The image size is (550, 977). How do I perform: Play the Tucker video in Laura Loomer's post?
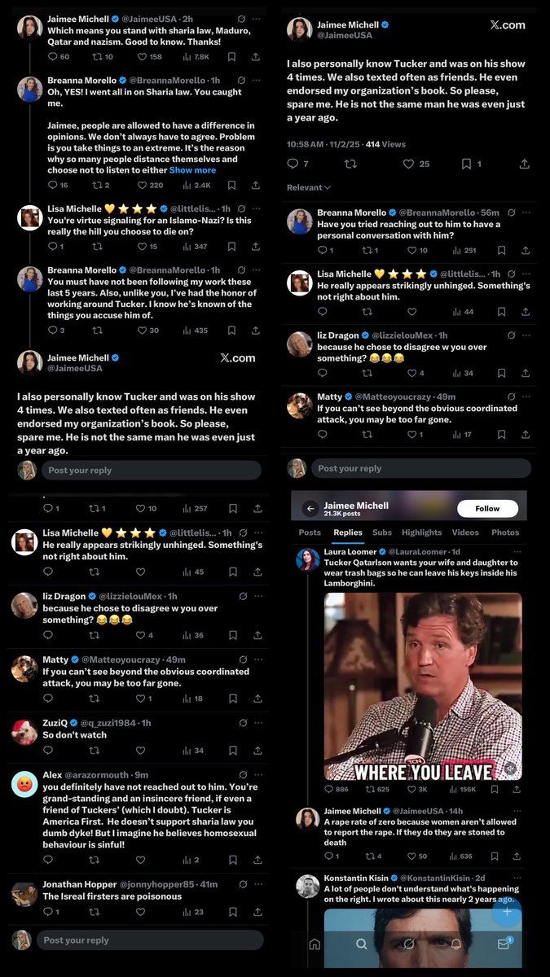pyautogui.click(x=423, y=686)
